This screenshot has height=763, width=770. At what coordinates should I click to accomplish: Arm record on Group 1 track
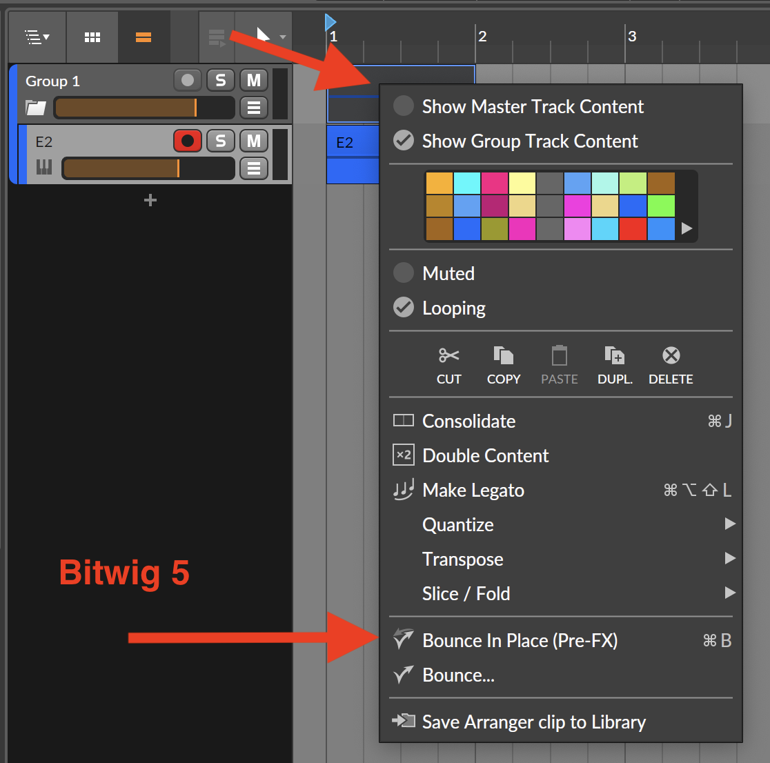(x=187, y=80)
